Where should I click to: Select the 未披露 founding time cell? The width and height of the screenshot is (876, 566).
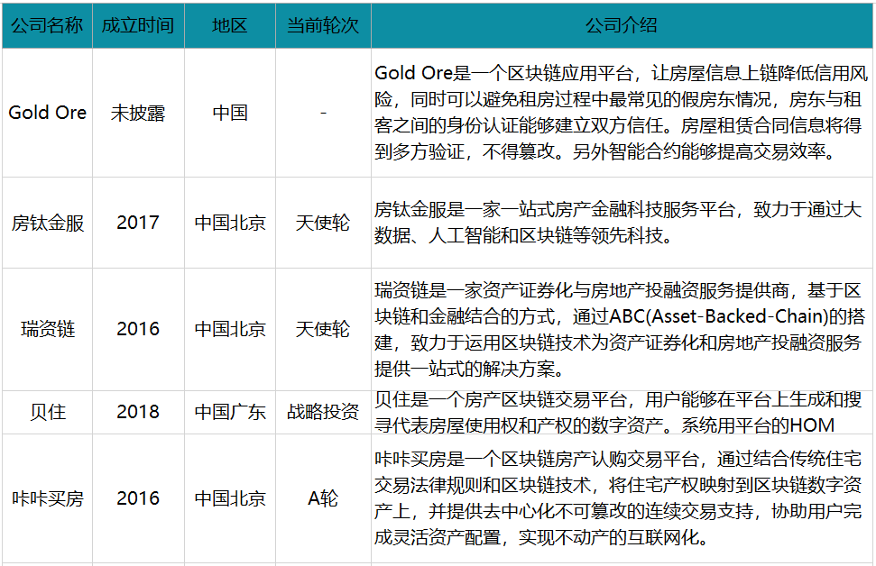[138, 113]
